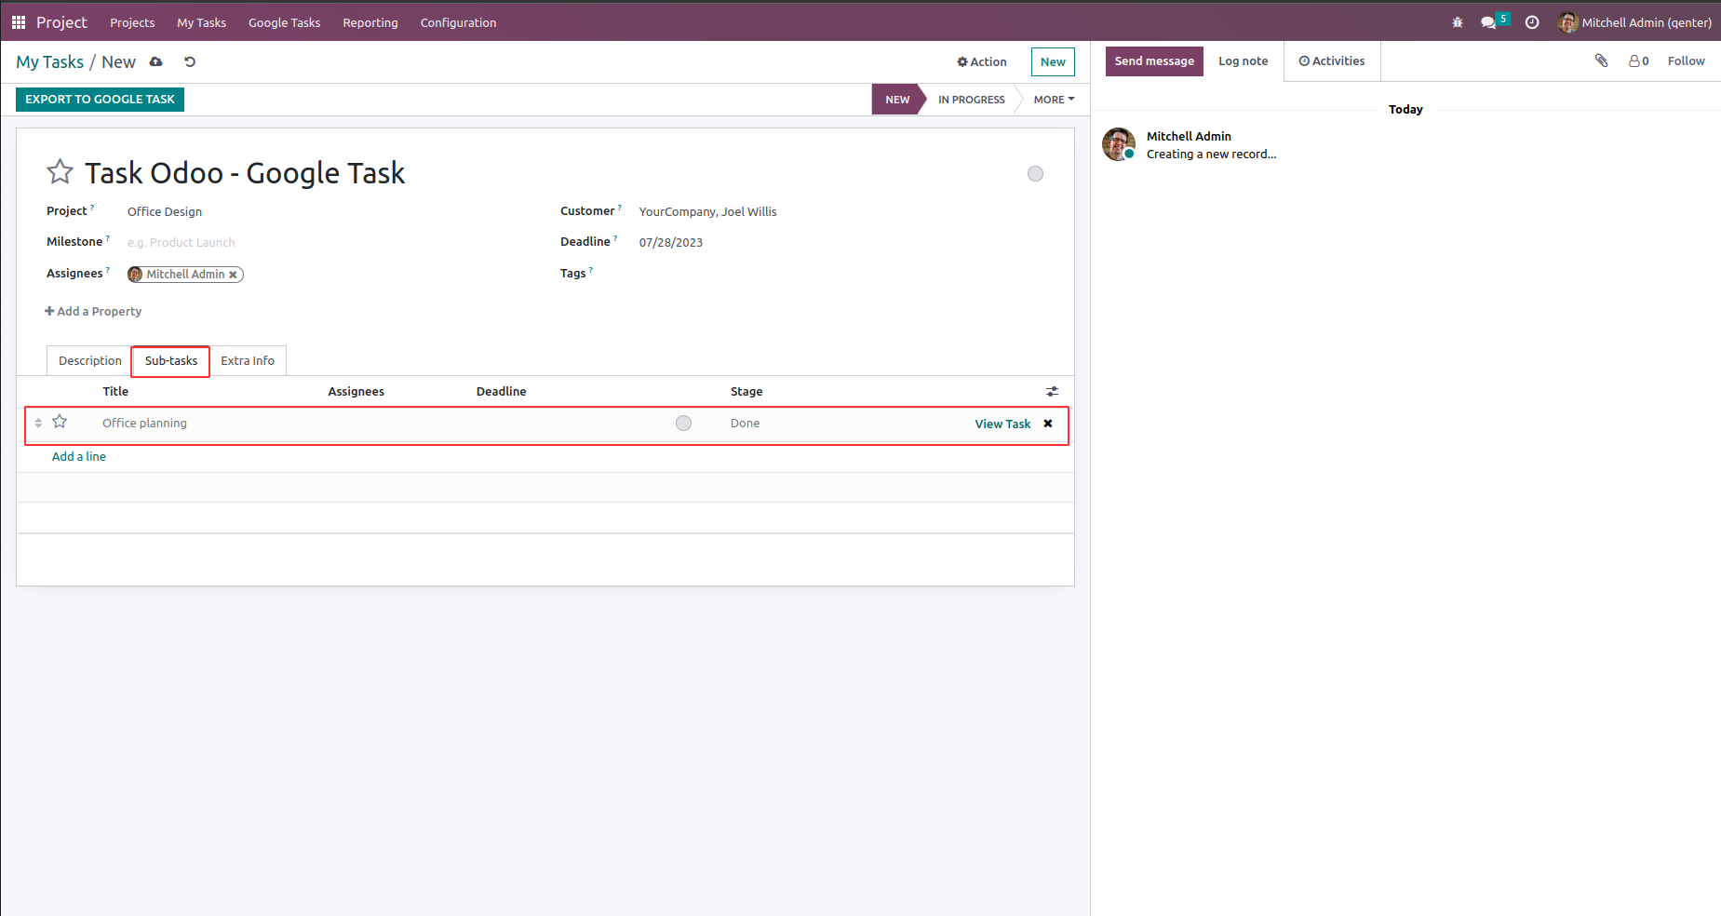Click the Log note button

click(x=1244, y=61)
